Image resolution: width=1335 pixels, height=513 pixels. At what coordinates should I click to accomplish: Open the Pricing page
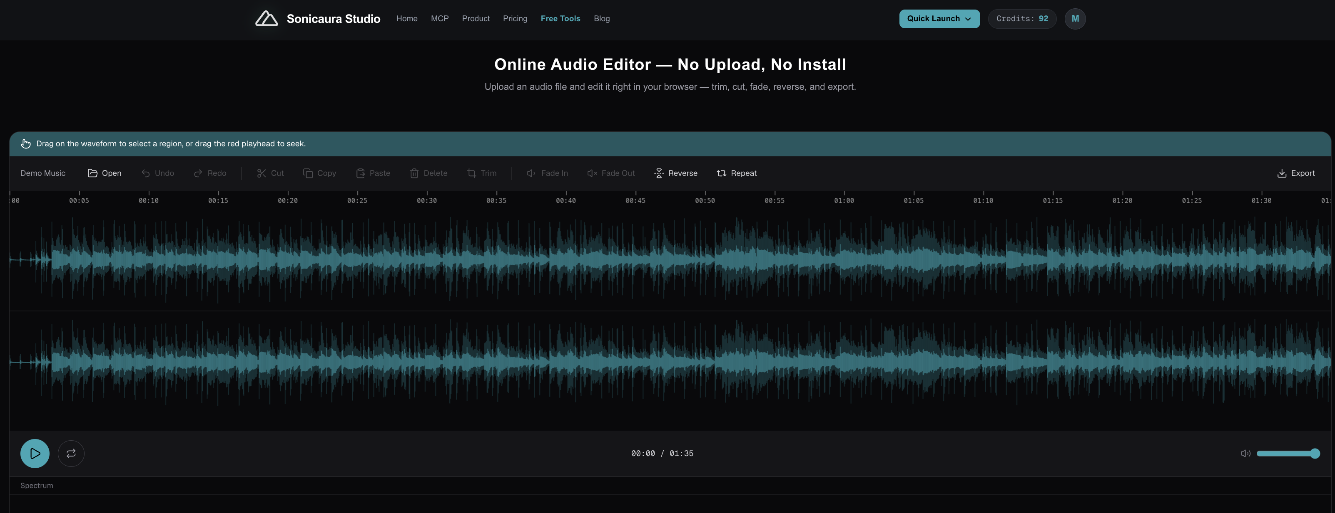pyautogui.click(x=515, y=19)
